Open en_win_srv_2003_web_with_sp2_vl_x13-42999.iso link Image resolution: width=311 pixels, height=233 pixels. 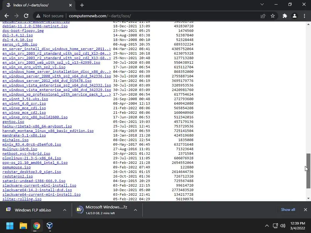pyautogui.click(x=51, y=62)
